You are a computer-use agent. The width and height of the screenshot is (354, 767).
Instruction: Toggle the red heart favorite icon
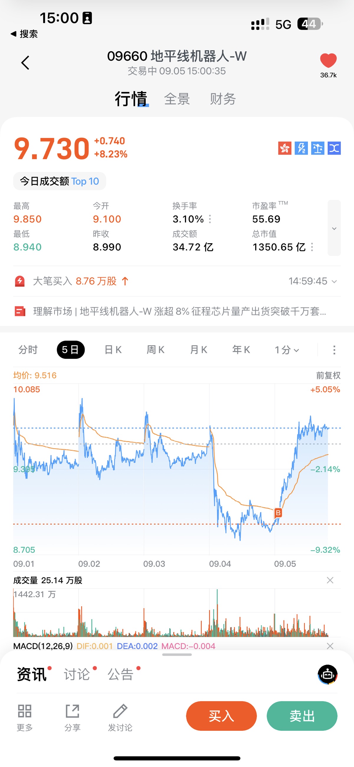328,60
